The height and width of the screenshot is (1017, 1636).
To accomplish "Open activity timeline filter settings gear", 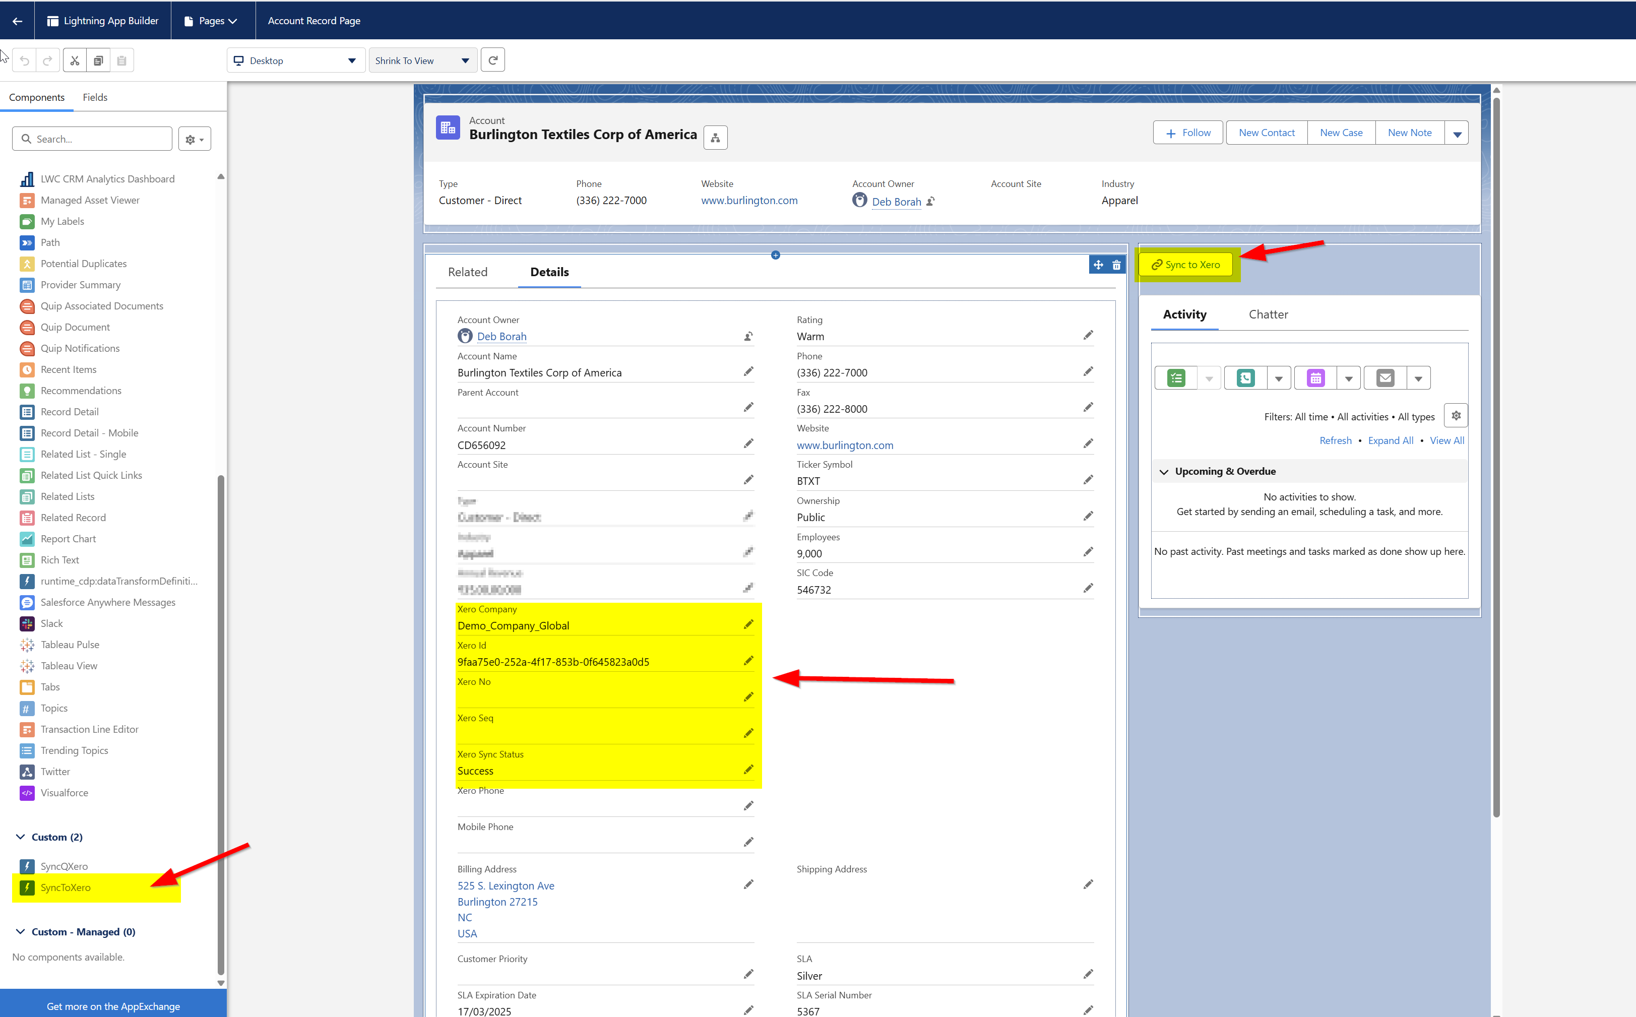I will point(1456,416).
